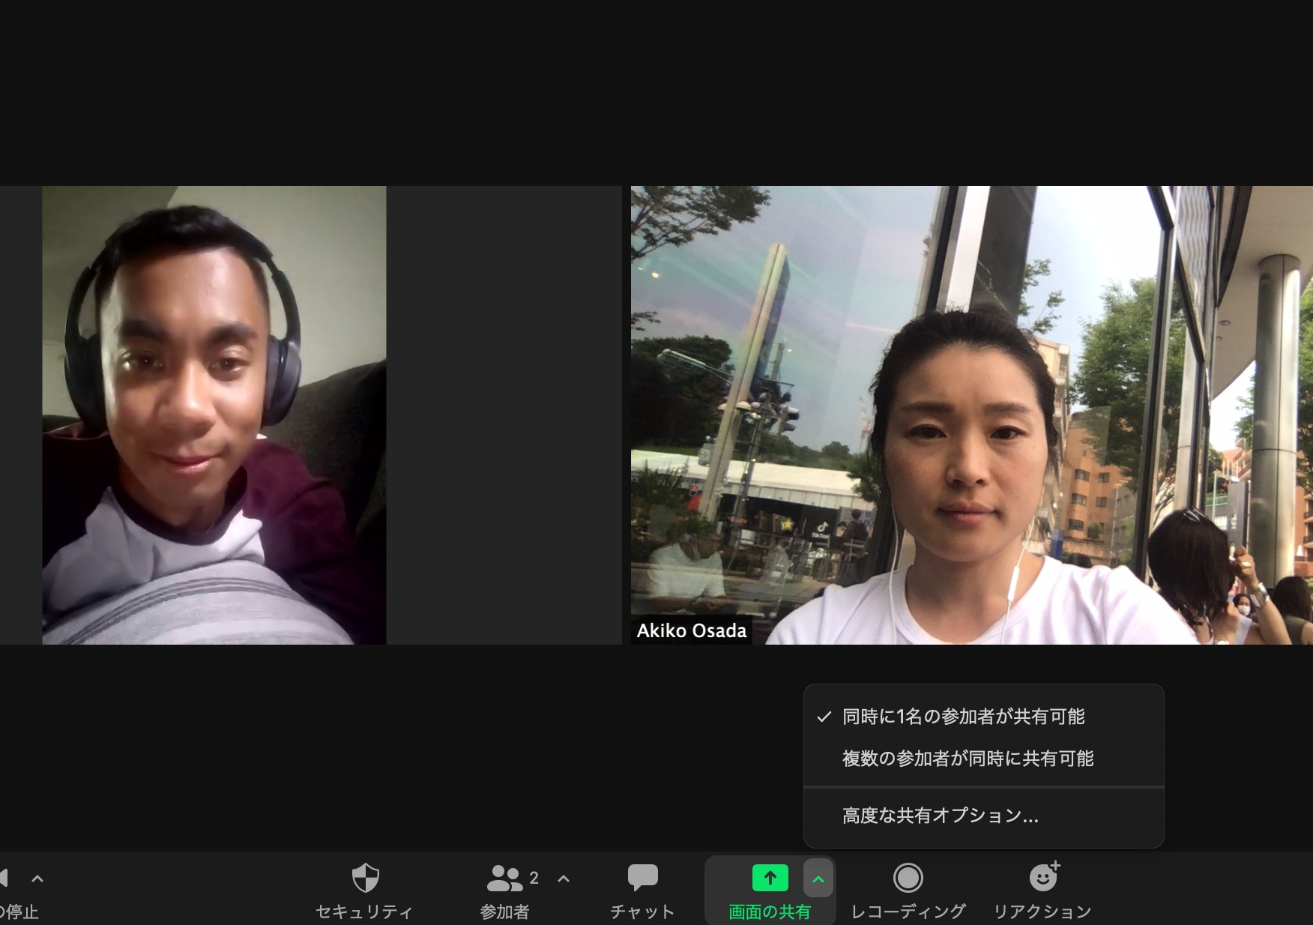Select 同時に1名の参加者が共有可能 option

point(983,717)
